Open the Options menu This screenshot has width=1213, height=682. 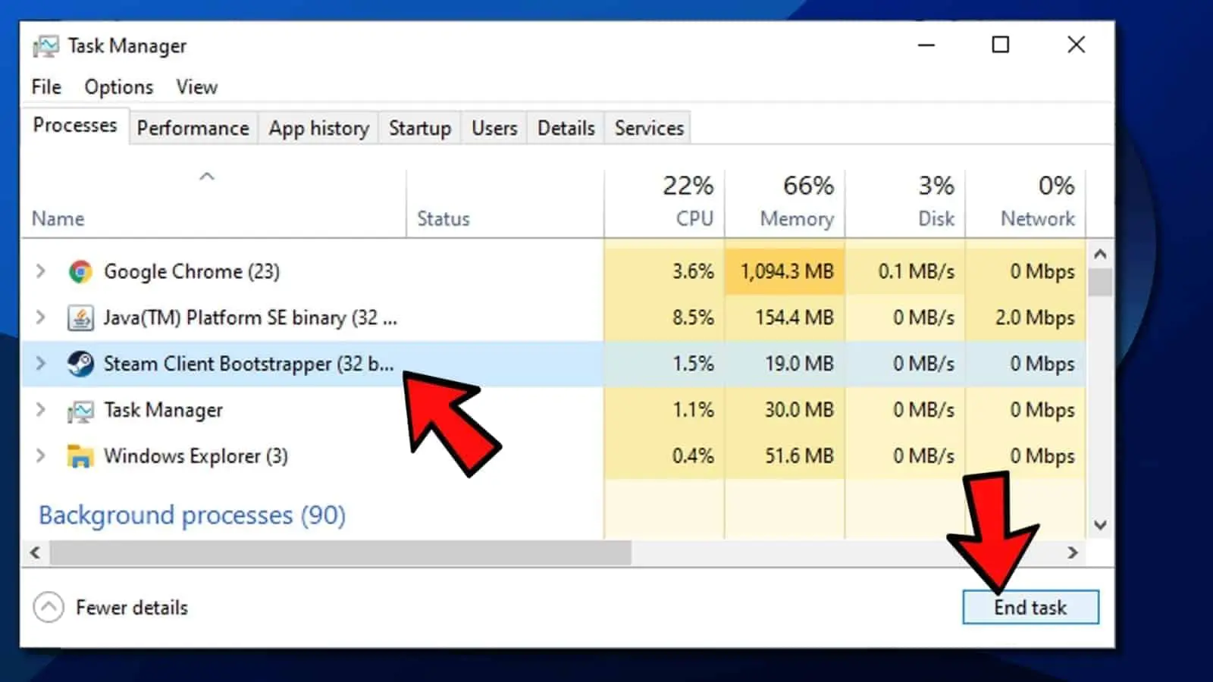tap(118, 87)
